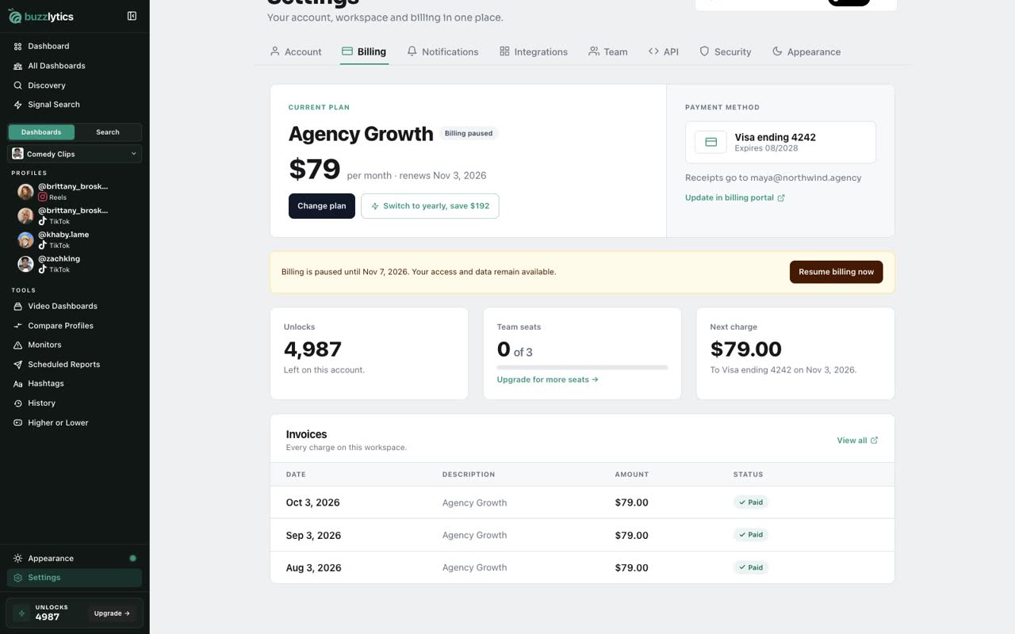Click Paid status on Sep 3 invoice

pyautogui.click(x=751, y=535)
